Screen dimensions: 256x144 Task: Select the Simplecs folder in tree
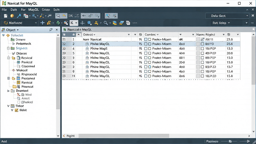click(x=21, y=48)
